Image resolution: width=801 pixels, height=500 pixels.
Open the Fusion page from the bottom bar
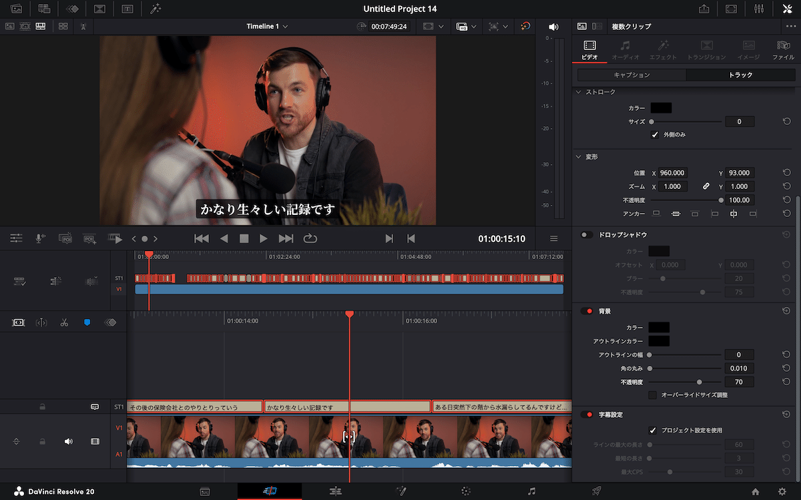point(400,491)
